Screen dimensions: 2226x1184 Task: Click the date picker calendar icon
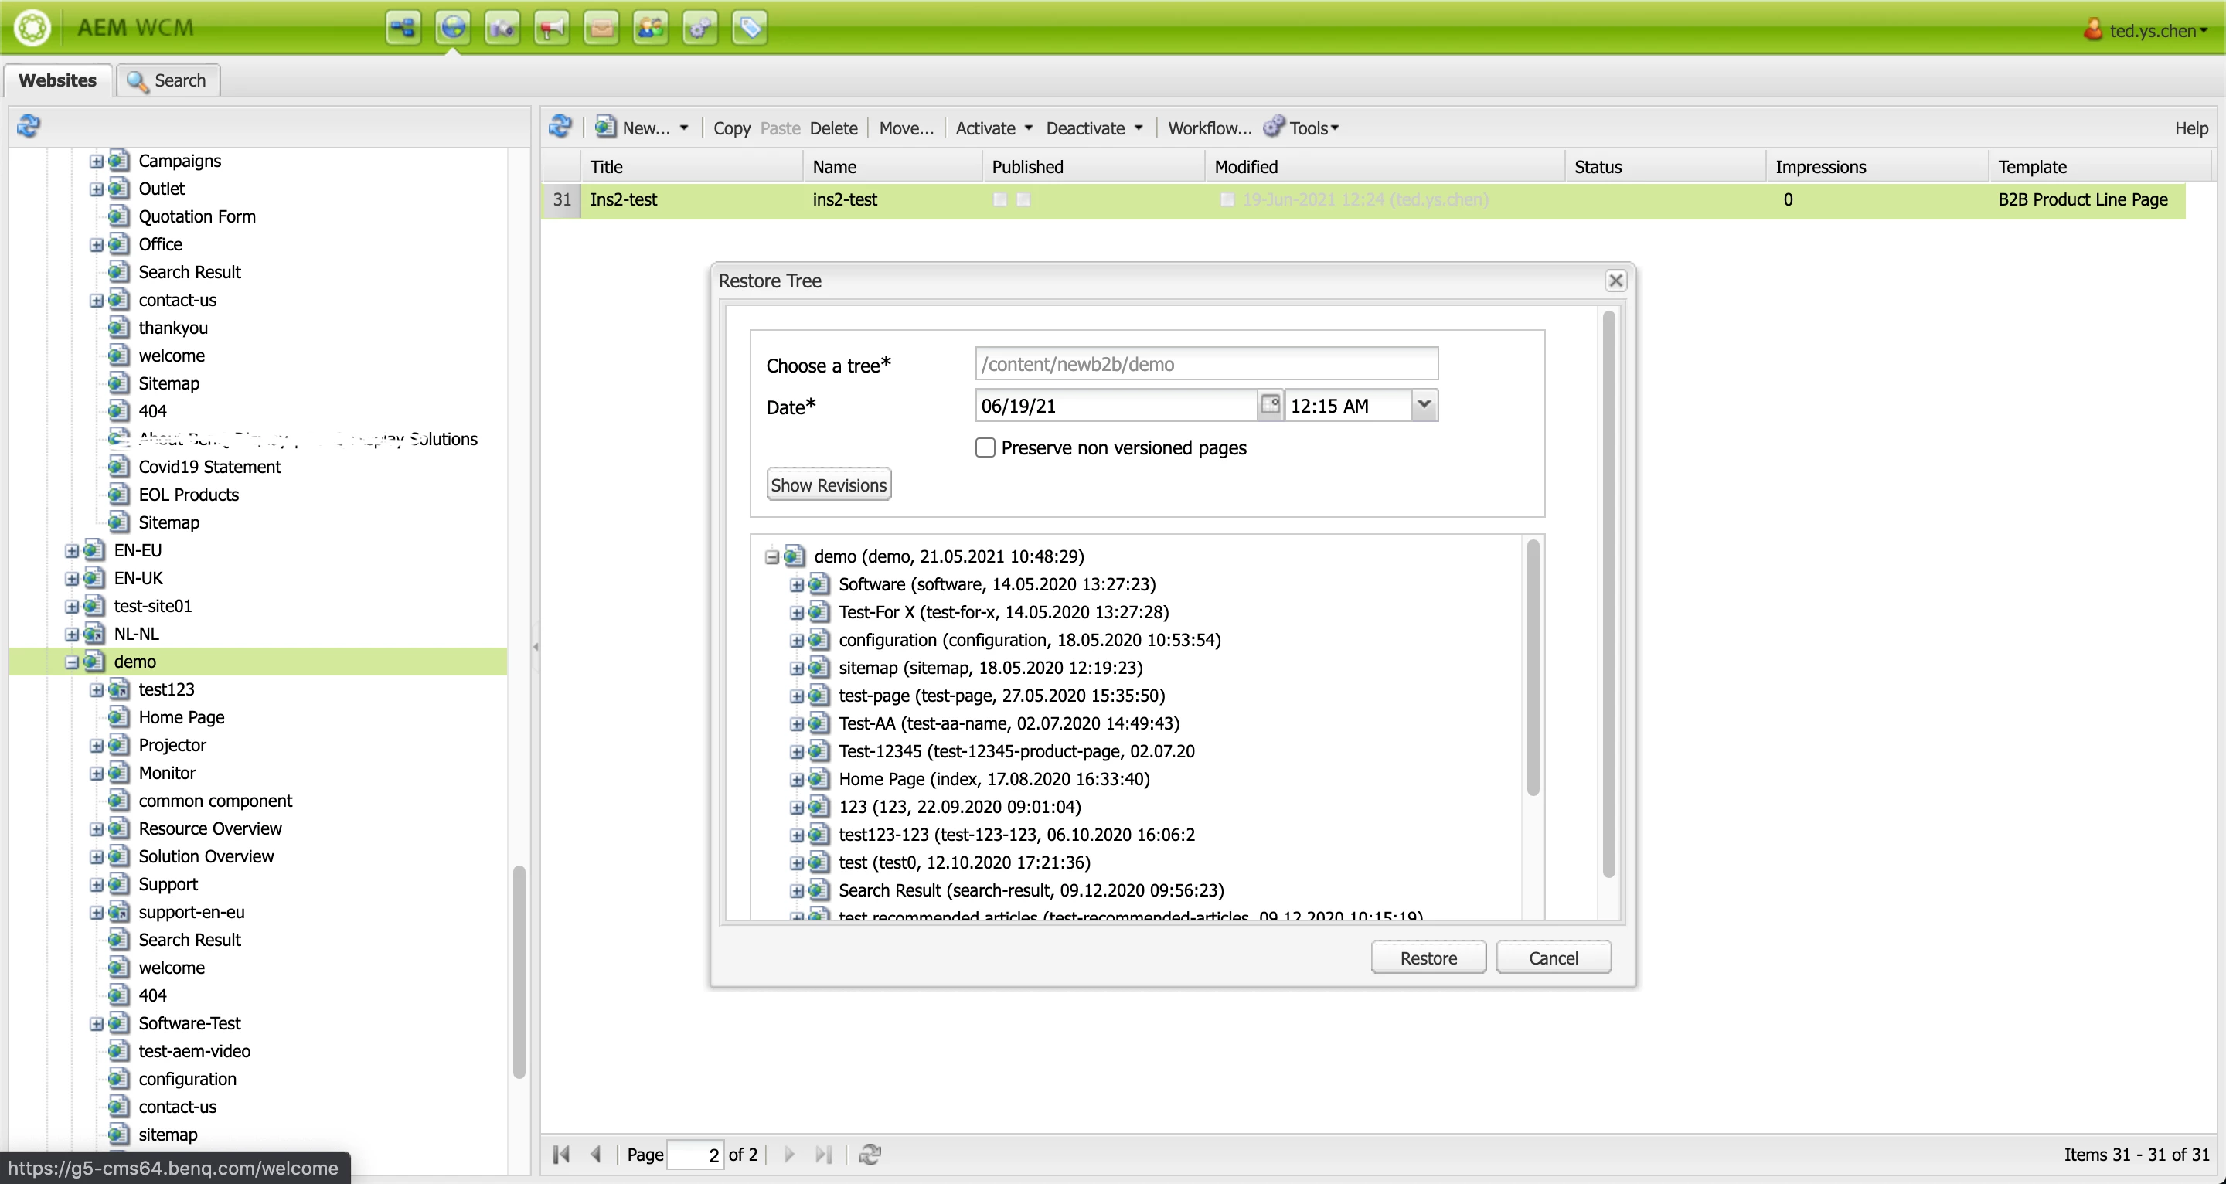[x=1269, y=404]
